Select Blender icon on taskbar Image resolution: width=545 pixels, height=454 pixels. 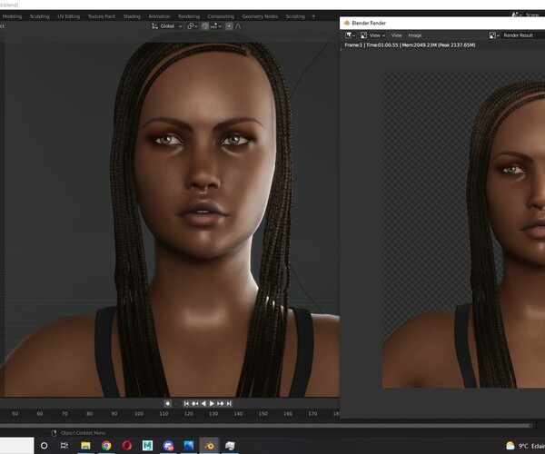(209, 445)
